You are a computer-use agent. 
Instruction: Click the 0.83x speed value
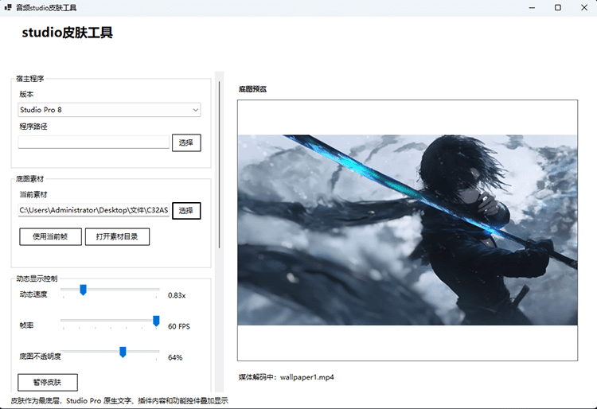coord(177,296)
